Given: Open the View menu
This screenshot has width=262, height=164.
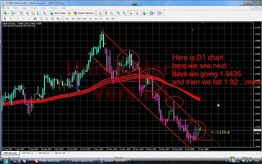Looking at the screenshot, I should tap(16, 8).
